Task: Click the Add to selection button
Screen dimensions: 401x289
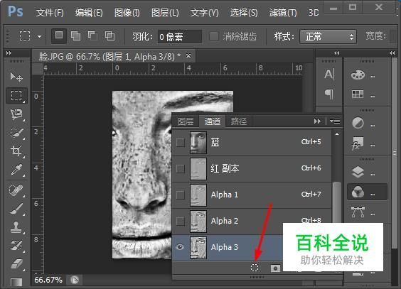Action: click(x=75, y=36)
